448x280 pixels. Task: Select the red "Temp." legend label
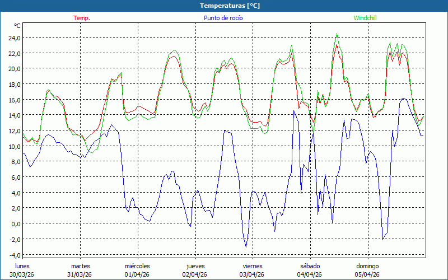tap(82, 18)
